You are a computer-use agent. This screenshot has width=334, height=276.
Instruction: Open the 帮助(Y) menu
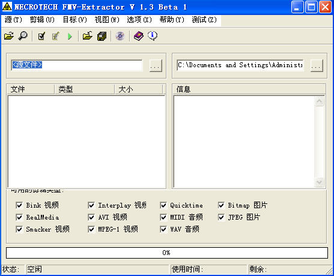point(172,20)
